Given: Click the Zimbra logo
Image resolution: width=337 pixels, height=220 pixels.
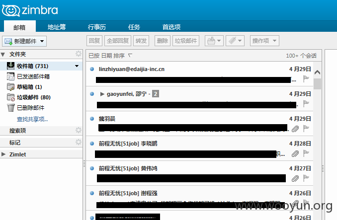Looking at the screenshot, I should (x=30, y=10).
